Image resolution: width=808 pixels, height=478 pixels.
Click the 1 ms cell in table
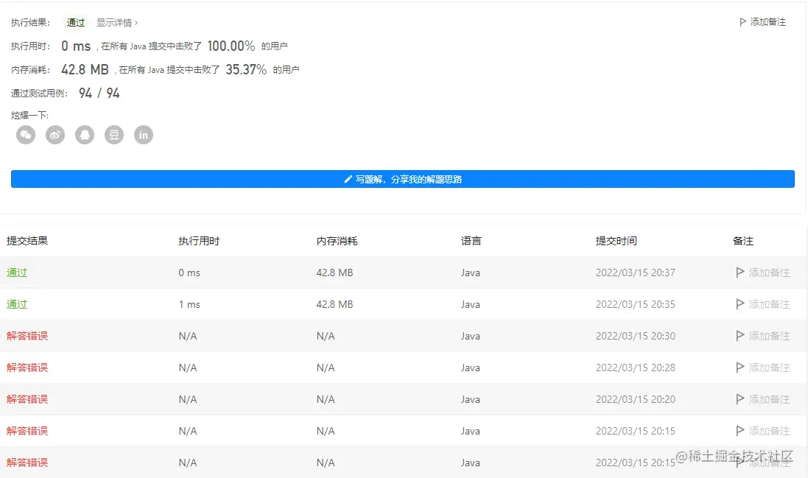pos(189,304)
